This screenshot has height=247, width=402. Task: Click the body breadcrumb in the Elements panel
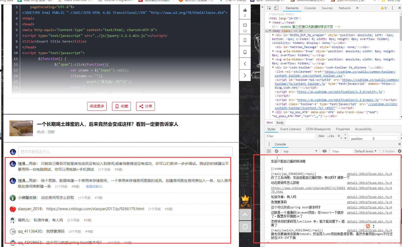280,123
